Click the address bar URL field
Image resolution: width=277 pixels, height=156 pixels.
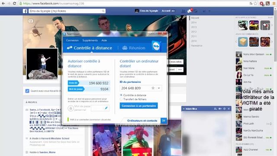pos(134,3)
